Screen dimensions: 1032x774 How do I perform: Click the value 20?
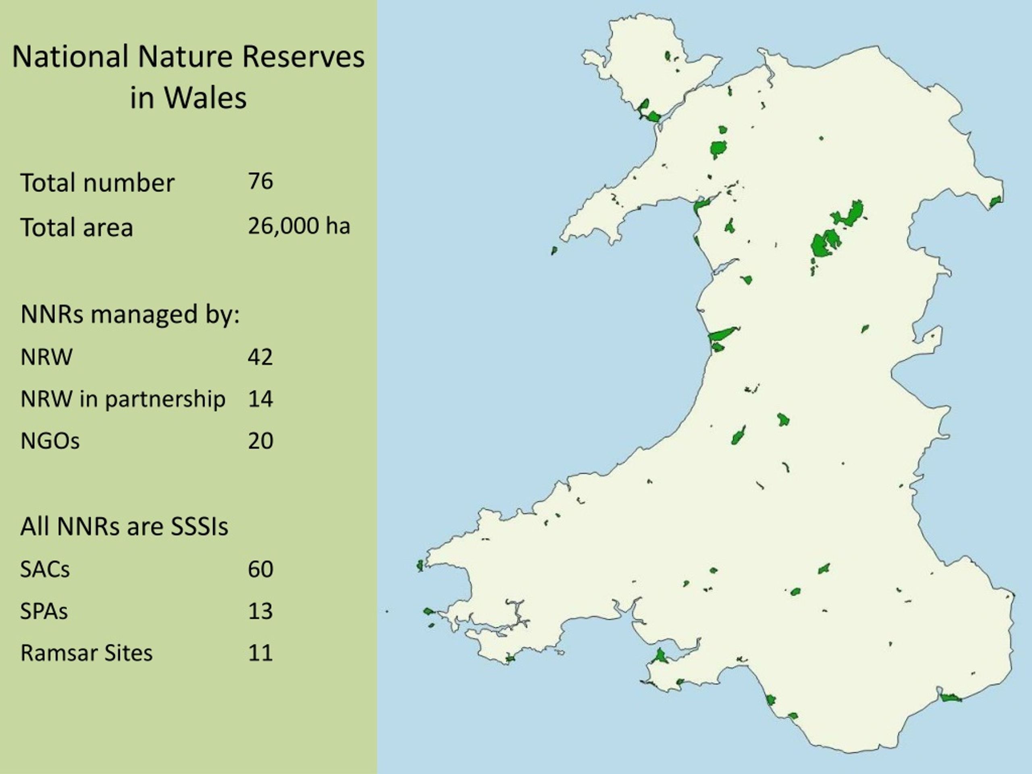(260, 441)
